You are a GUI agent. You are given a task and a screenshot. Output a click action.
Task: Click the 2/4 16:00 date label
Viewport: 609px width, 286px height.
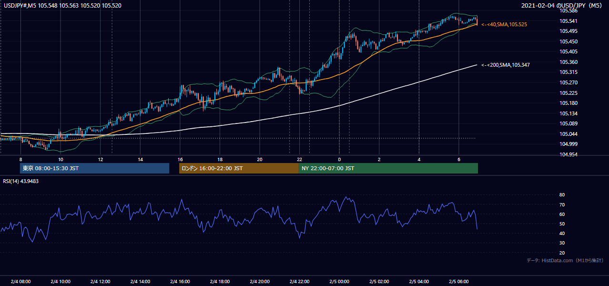[180, 281]
